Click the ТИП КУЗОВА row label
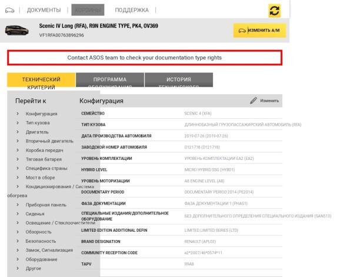 [93, 125]
